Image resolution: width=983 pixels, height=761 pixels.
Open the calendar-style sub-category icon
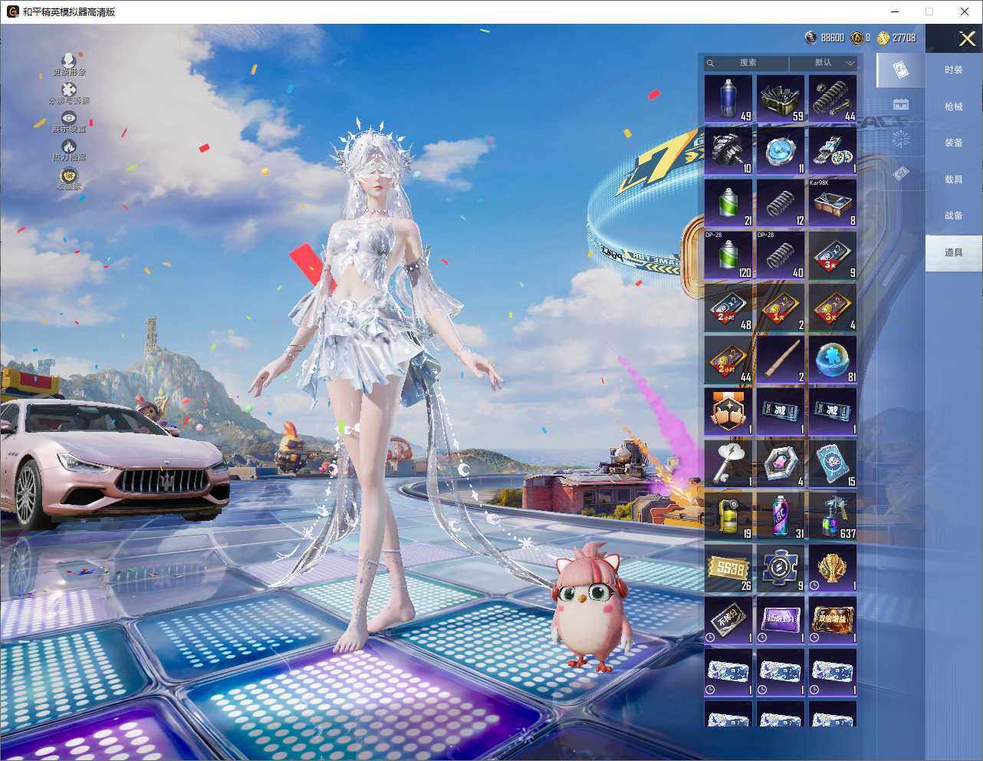pyautogui.click(x=901, y=104)
